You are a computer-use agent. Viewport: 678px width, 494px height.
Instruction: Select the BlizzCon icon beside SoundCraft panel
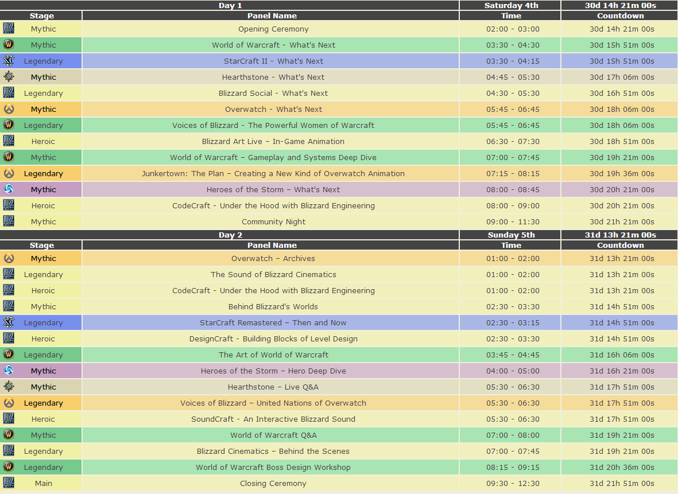coord(9,418)
